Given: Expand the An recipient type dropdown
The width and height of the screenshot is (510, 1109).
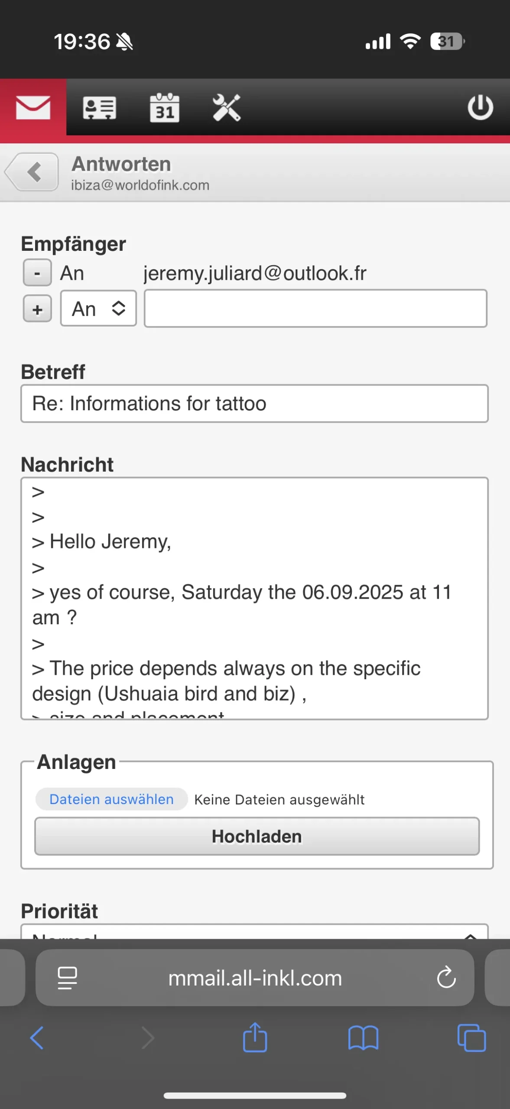Looking at the screenshot, I should point(99,309).
